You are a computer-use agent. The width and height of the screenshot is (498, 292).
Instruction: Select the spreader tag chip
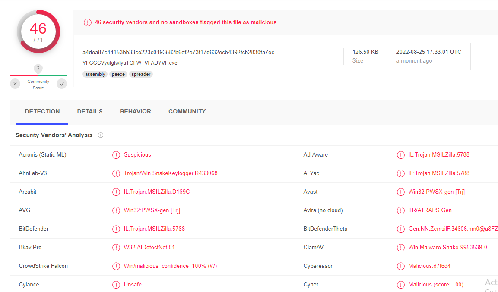[141, 74]
